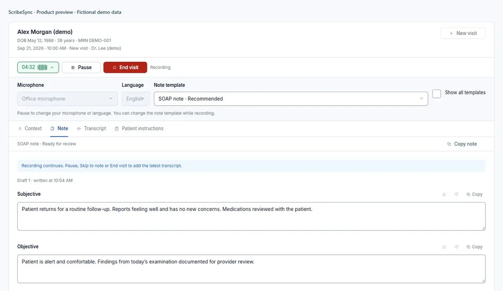
Task: Click the Pause to change microphone hint text
Action: (x=116, y=113)
